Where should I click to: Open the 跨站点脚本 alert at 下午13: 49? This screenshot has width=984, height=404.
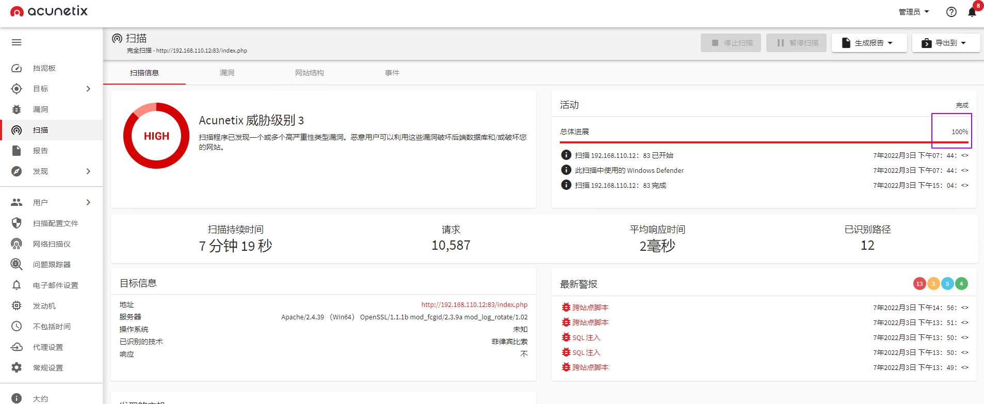pyautogui.click(x=590, y=367)
